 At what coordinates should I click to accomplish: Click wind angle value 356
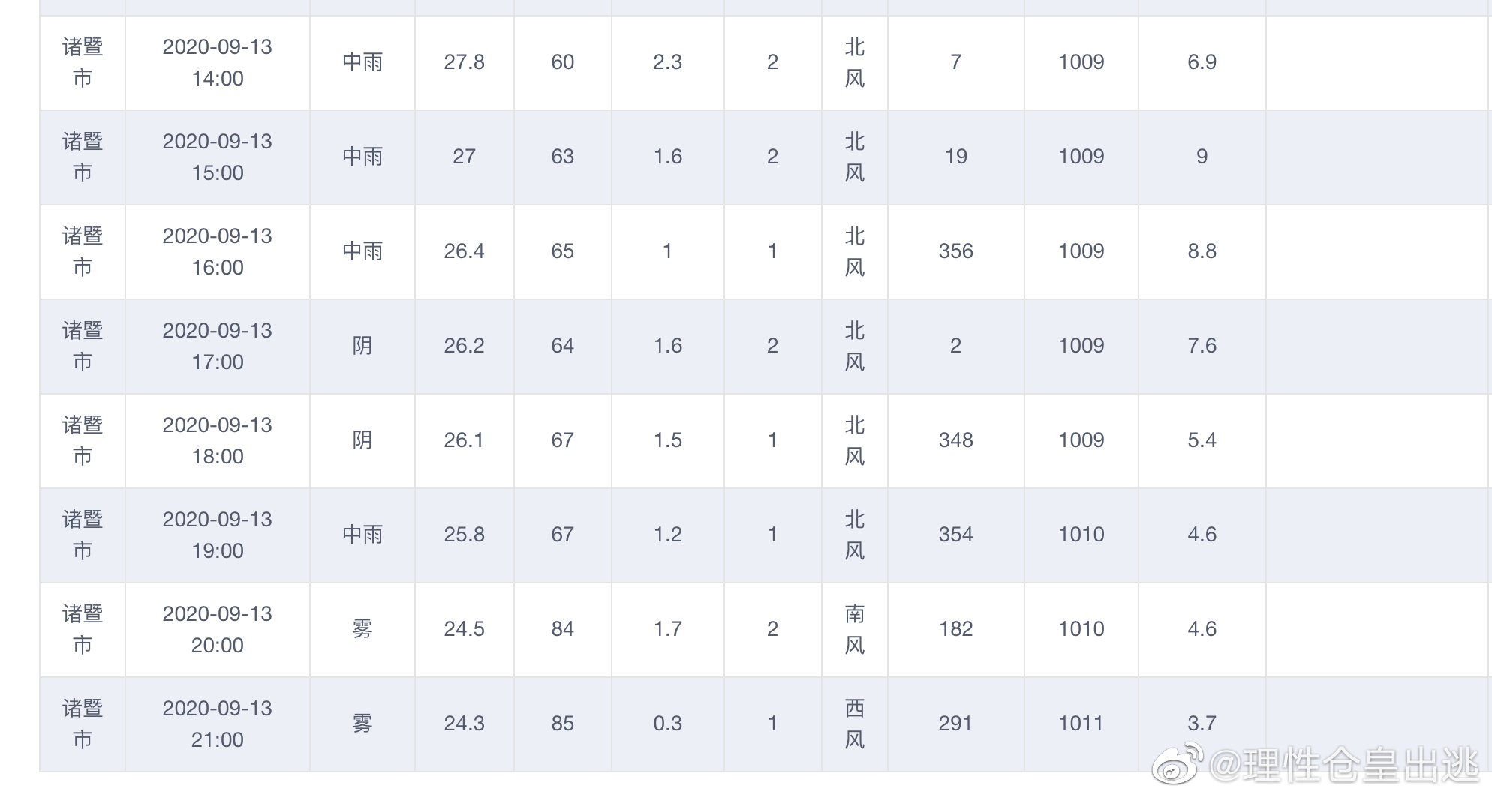click(x=955, y=251)
